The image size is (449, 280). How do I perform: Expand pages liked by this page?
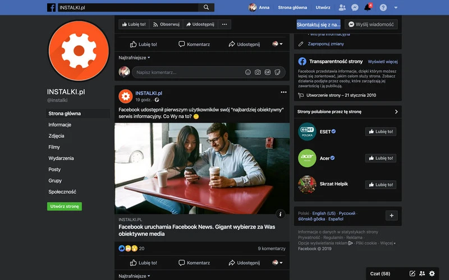(396, 111)
